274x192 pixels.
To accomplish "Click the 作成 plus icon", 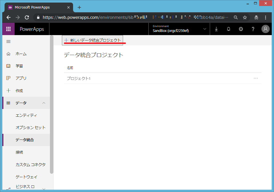I will (8, 90).
